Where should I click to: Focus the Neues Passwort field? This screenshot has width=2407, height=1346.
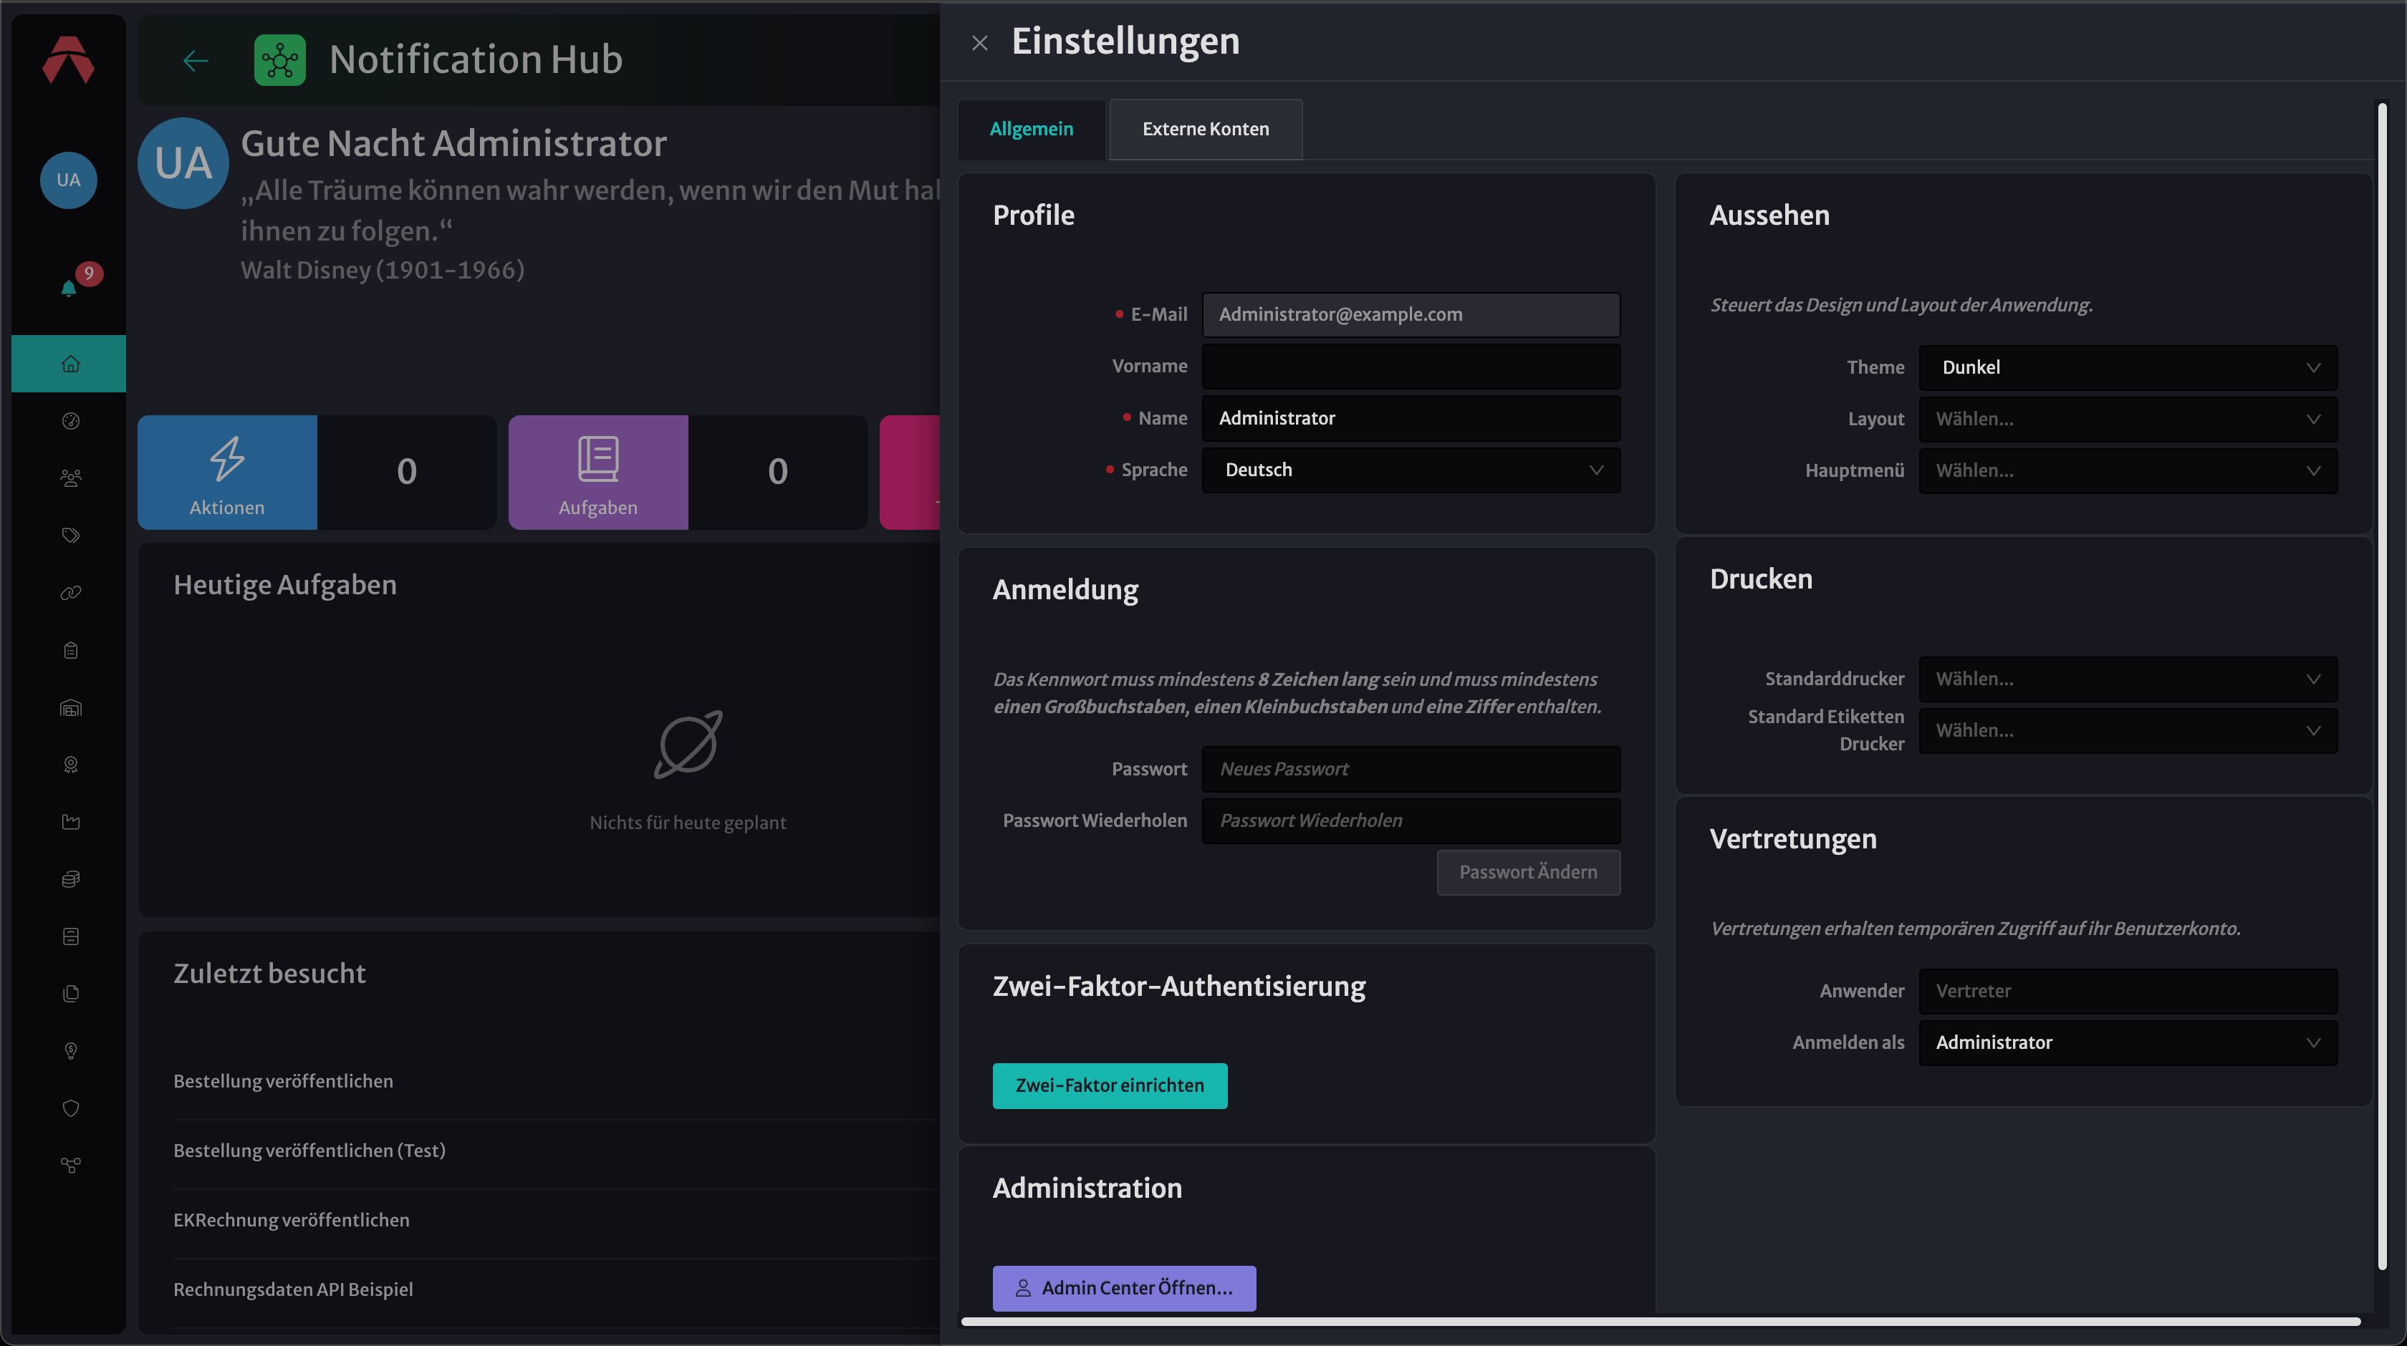1411,769
